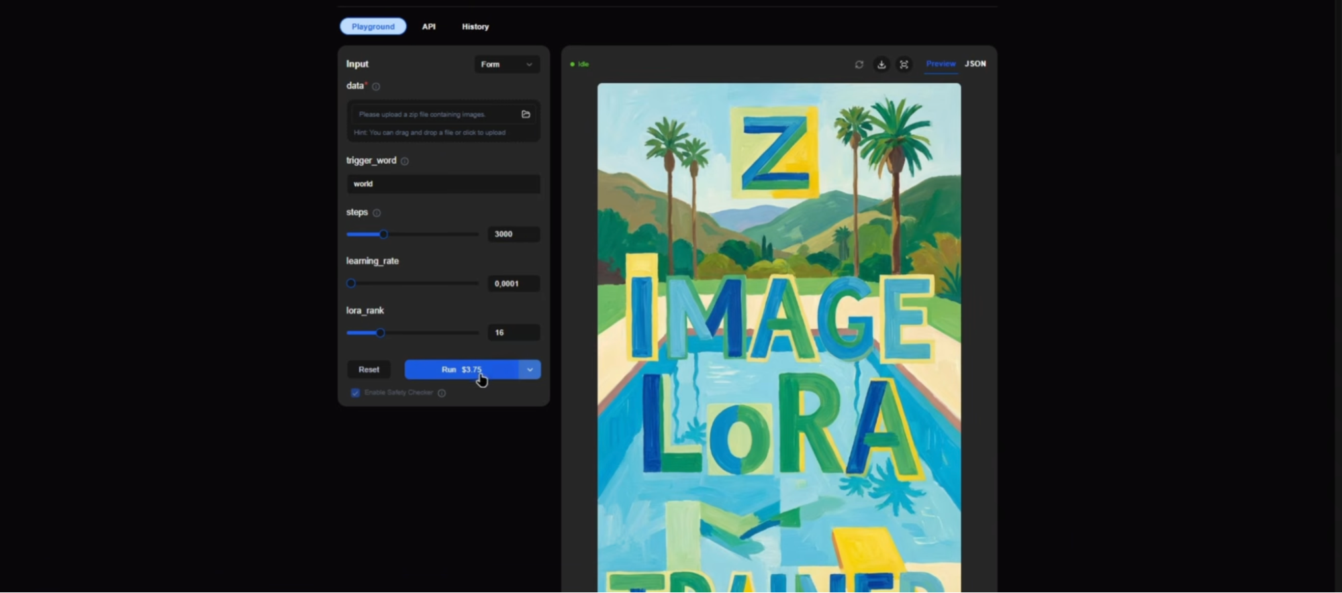This screenshot has width=1342, height=593.
Task: Toggle the Enable Safety Checker checkbox
Action: pyautogui.click(x=355, y=393)
